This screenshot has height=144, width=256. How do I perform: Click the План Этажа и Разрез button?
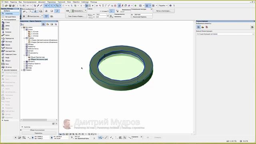tap(76, 16)
